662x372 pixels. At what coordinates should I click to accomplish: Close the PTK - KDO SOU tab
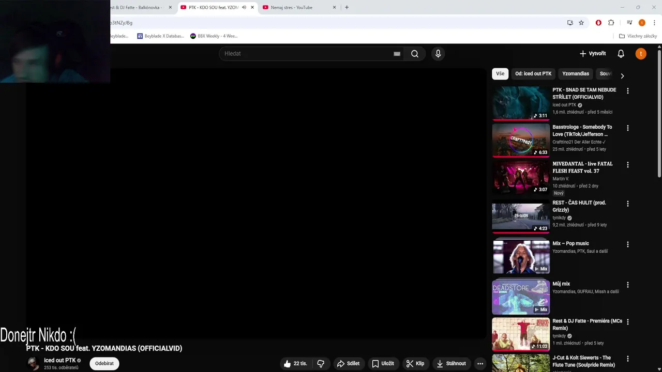click(x=252, y=7)
